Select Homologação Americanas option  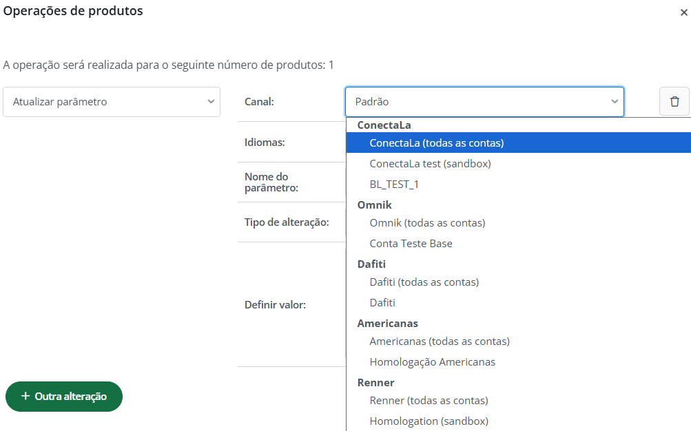click(x=432, y=362)
